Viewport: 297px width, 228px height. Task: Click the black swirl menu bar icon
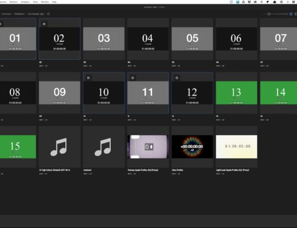268,2
